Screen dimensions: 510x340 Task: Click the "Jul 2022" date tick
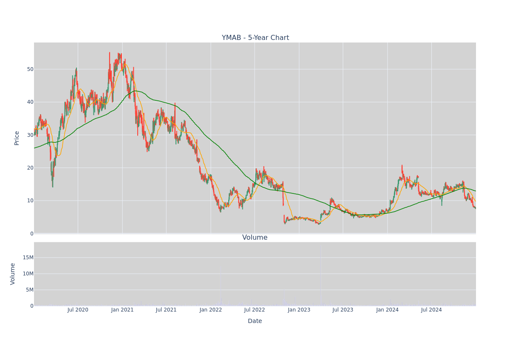255,310
